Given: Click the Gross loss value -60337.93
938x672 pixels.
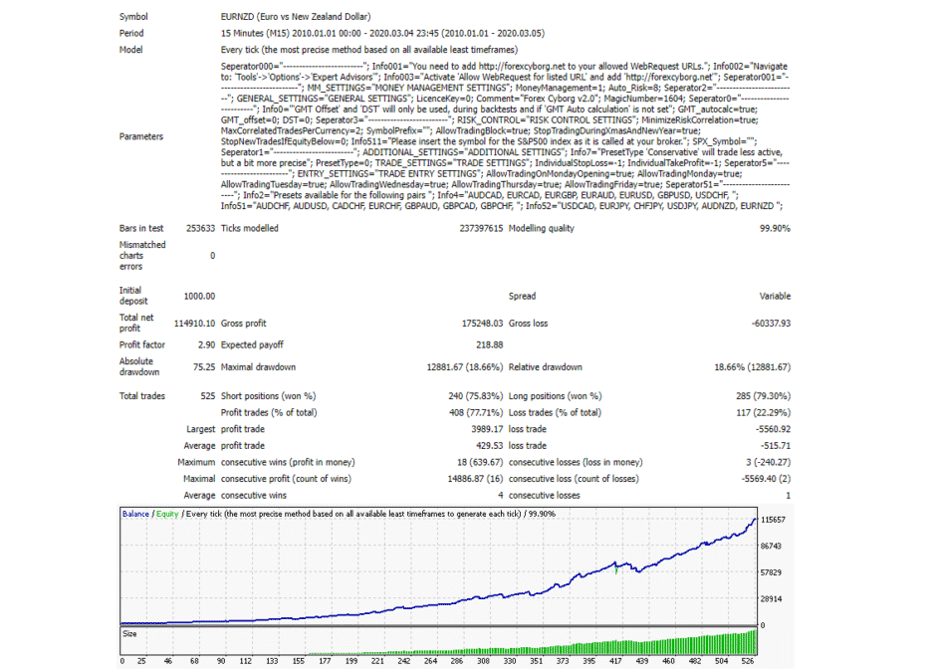Looking at the screenshot, I should 771,324.
